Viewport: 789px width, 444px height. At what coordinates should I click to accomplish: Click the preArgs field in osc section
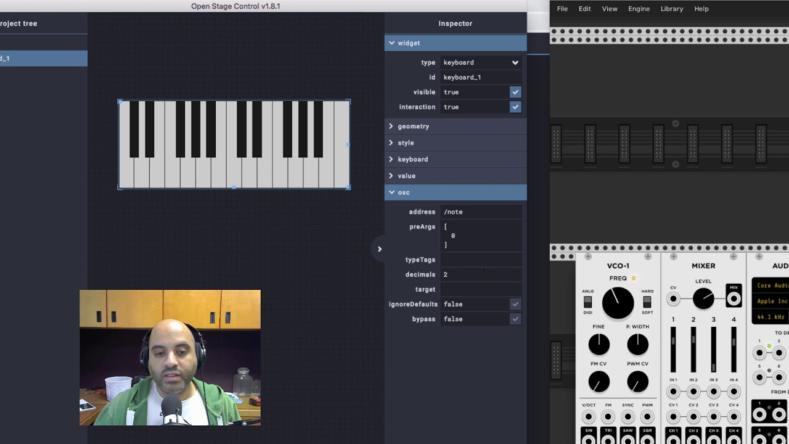click(481, 236)
